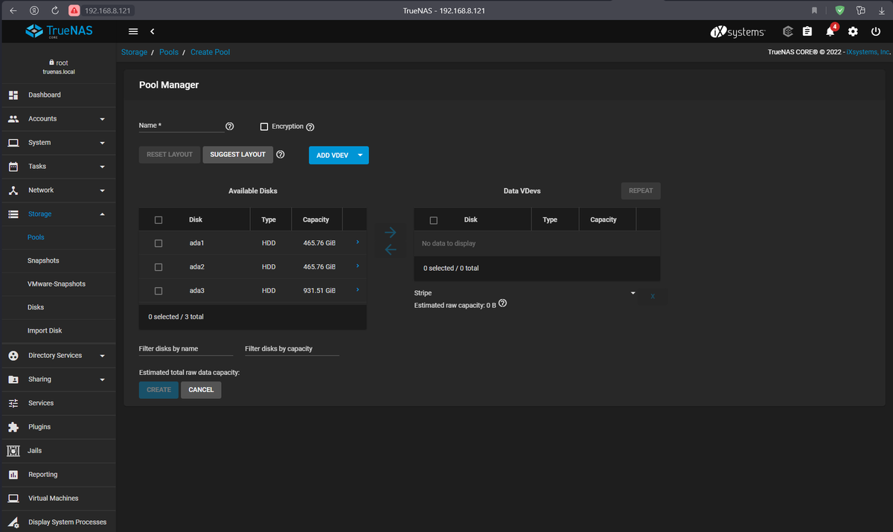The width and height of the screenshot is (893, 532).
Task: Expand the Network sidebar menu
Action: (102, 190)
